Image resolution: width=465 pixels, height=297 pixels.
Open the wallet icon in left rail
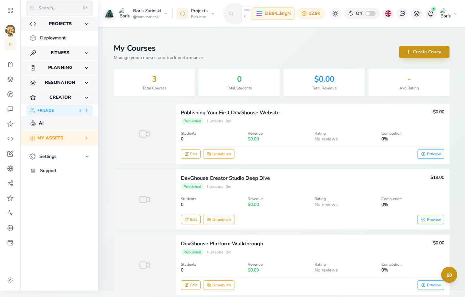pos(10,243)
